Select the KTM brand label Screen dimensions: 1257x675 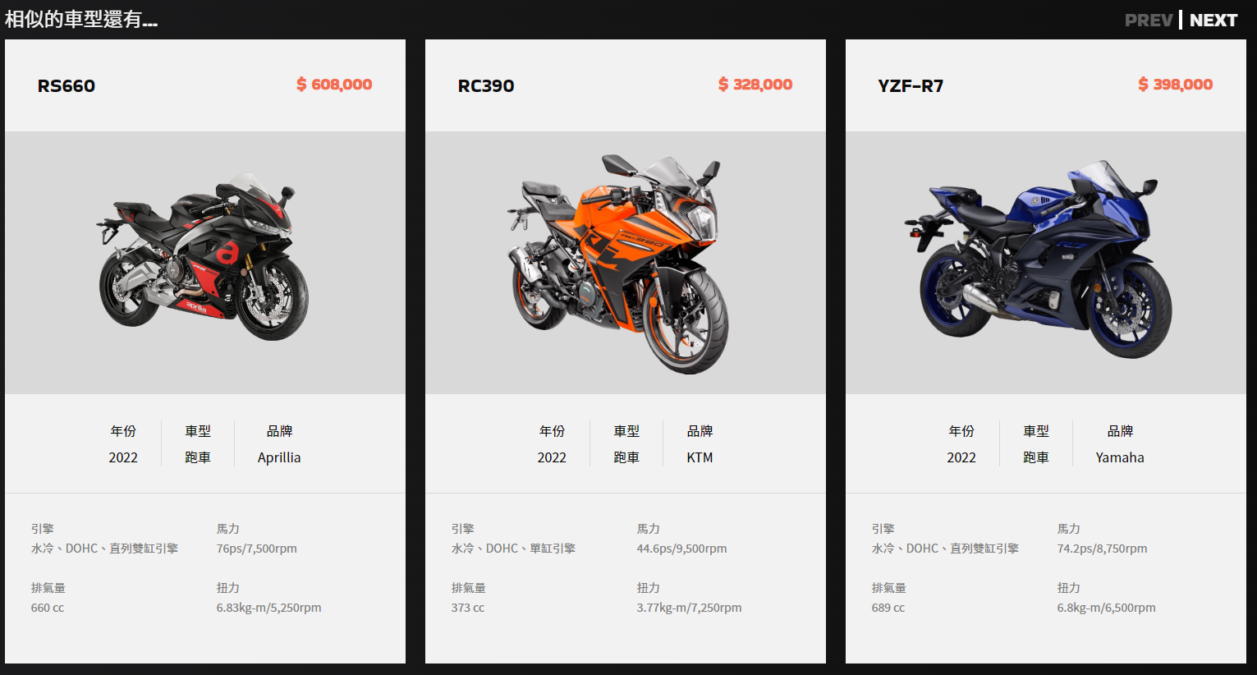[x=700, y=457]
